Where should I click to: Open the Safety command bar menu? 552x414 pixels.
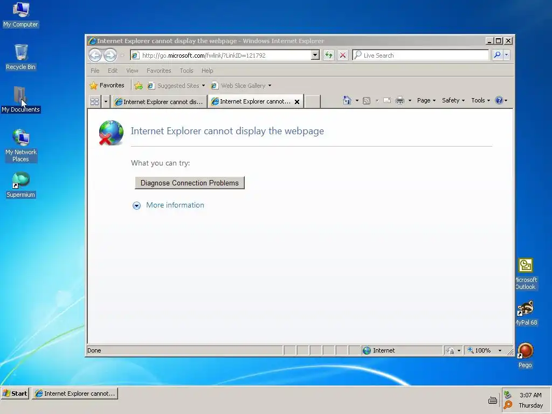point(453,100)
